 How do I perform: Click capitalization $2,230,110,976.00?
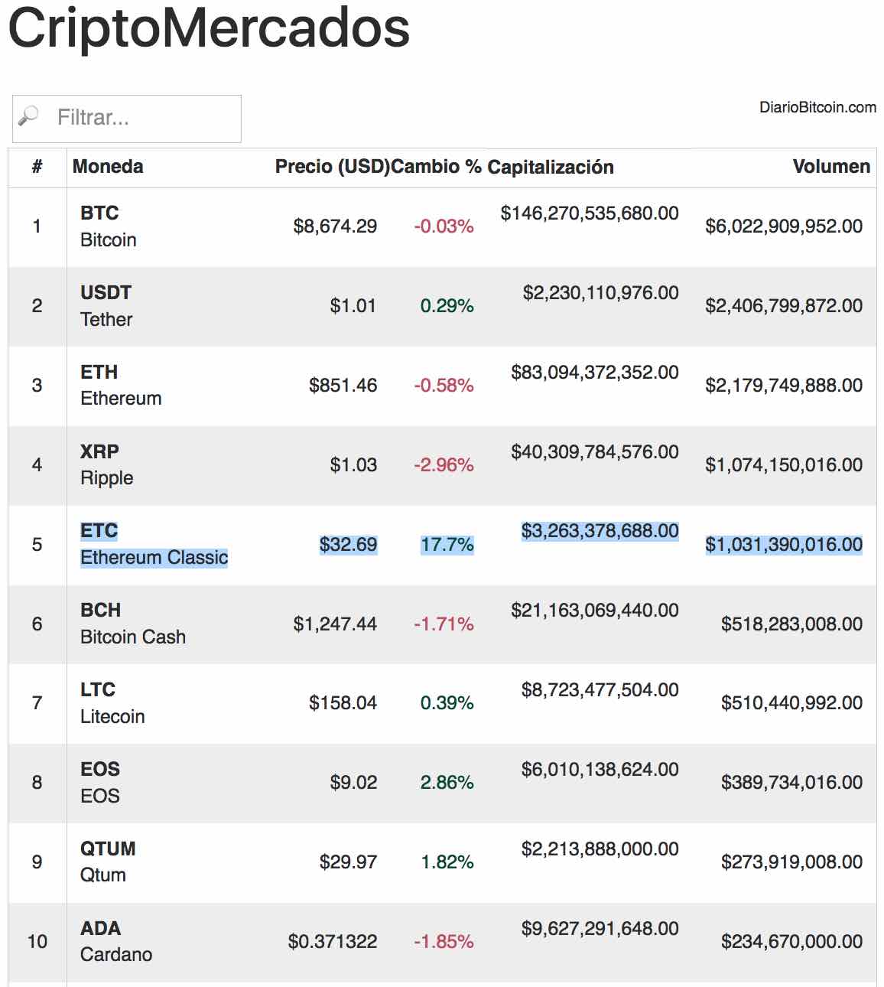click(601, 293)
